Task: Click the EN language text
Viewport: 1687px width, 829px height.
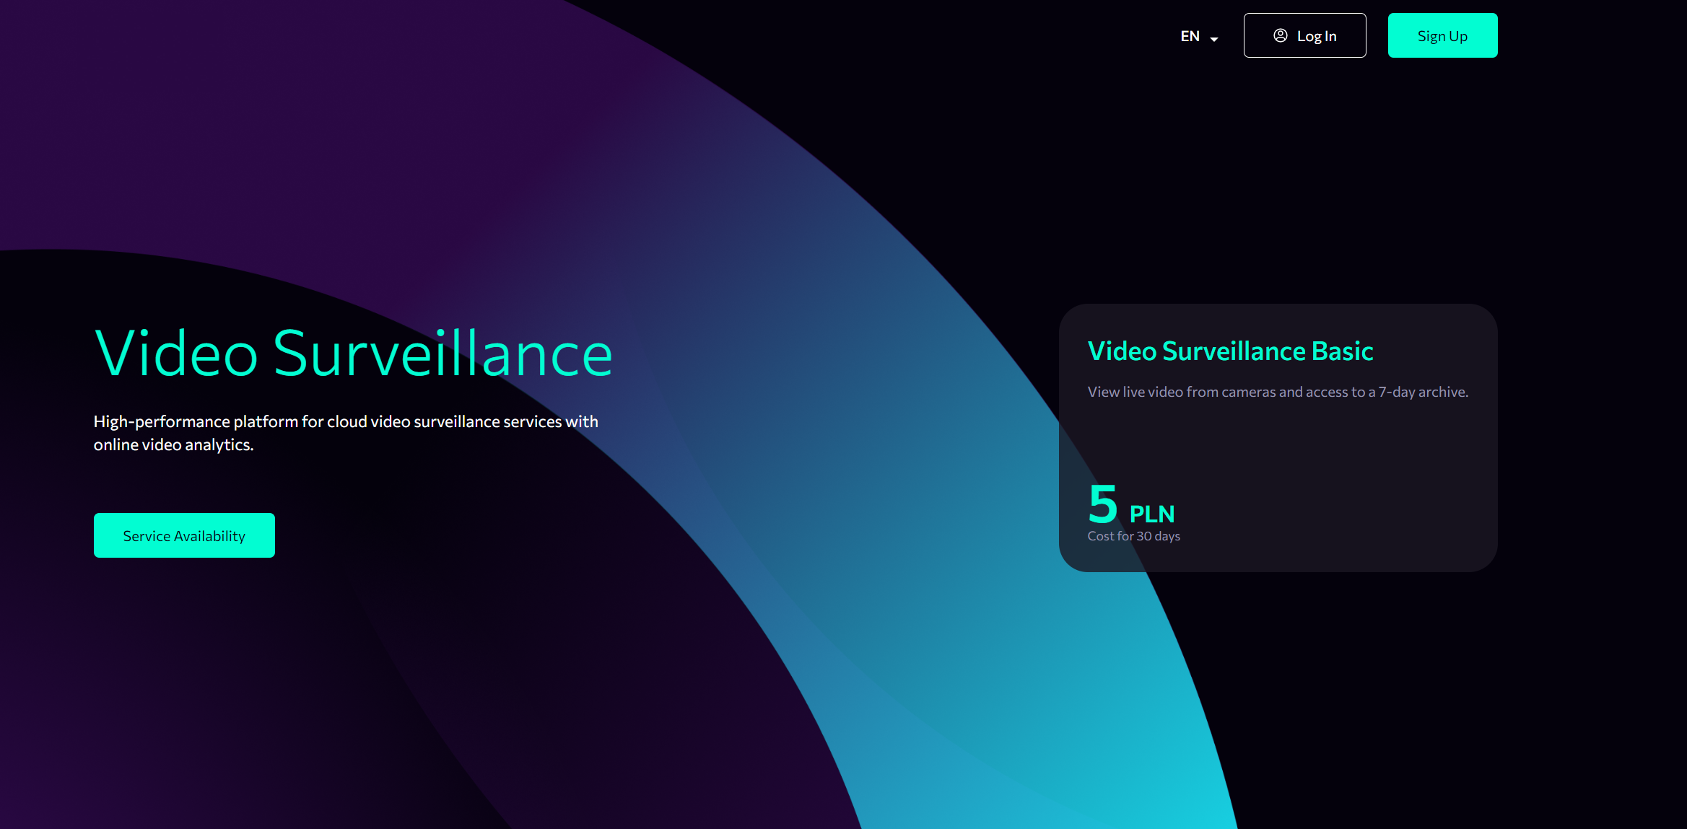Action: pyautogui.click(x=1190, y=36)
